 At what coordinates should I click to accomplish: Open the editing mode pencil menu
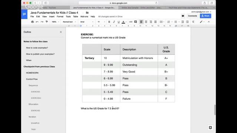(x=202, y=22)
